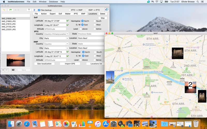Viewport: 207px width, 129px height.
Task: Open the File menu in menu bar
Action: pos(28,2)
